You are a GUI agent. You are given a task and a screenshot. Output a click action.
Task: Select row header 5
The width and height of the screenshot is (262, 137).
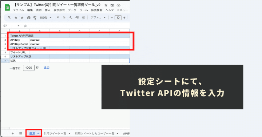[5, 52]
